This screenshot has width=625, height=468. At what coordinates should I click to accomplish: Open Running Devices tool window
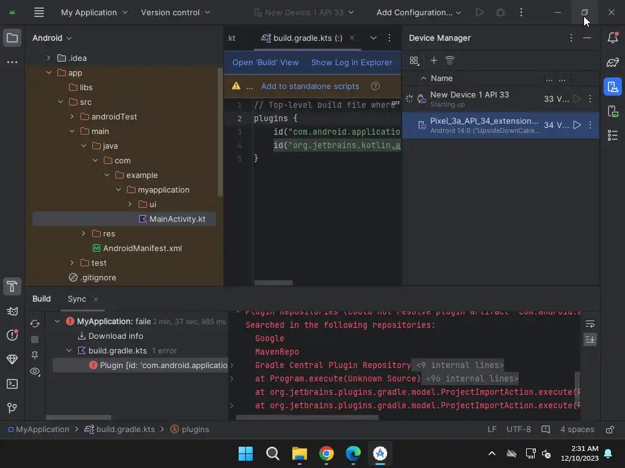click(x=613, y=111)
